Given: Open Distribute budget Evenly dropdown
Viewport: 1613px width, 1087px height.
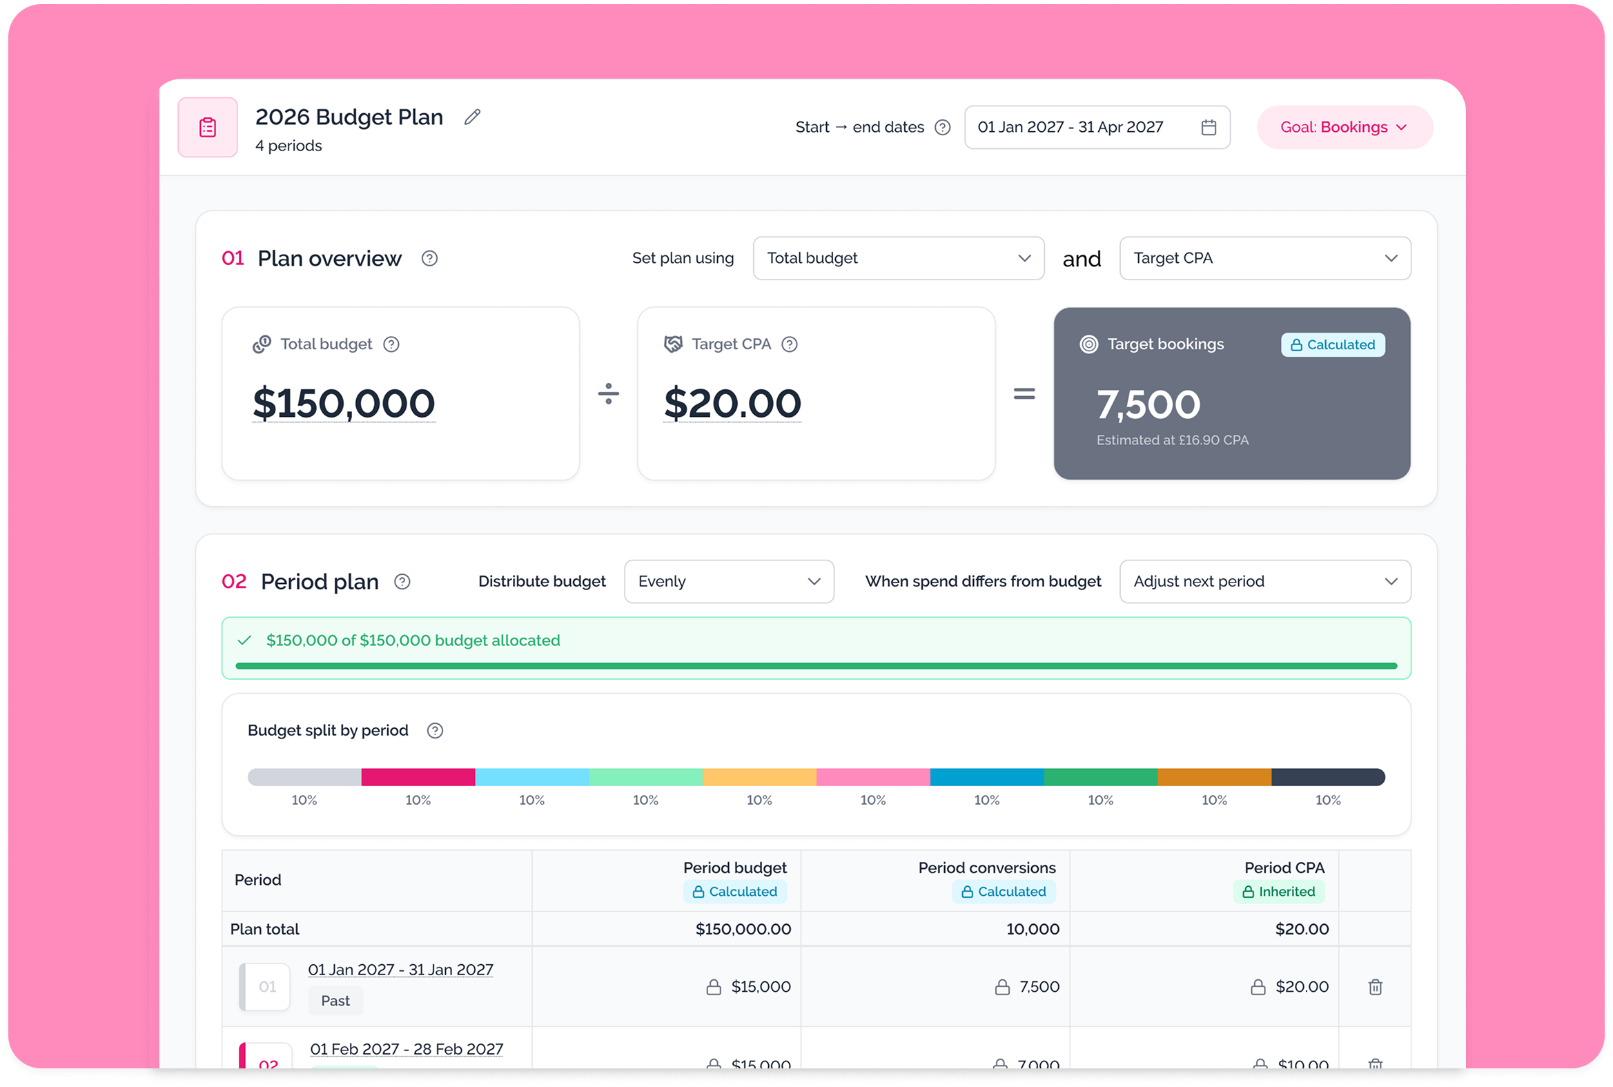Looking at the screenshot, I should click(729, 582).
